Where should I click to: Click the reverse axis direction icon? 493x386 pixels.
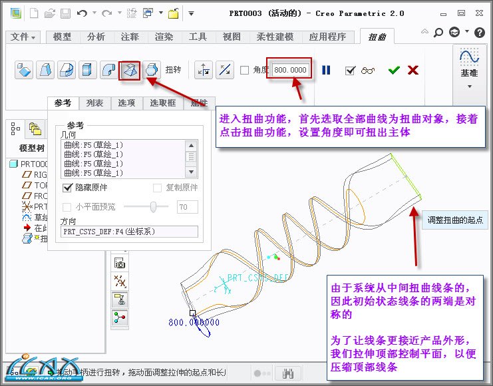(224, 69)
